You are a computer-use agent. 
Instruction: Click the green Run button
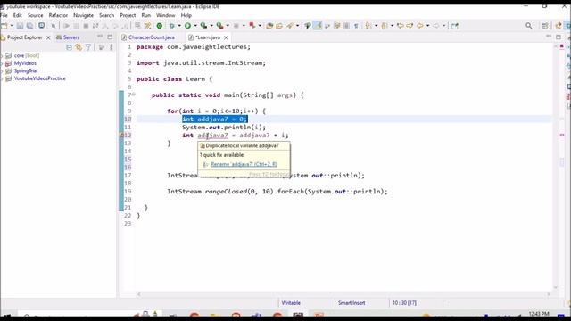coord(188,26)
